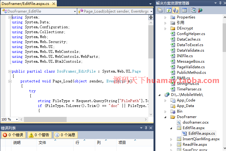Open the 100 % zoom dropdown

click(17, 119)
